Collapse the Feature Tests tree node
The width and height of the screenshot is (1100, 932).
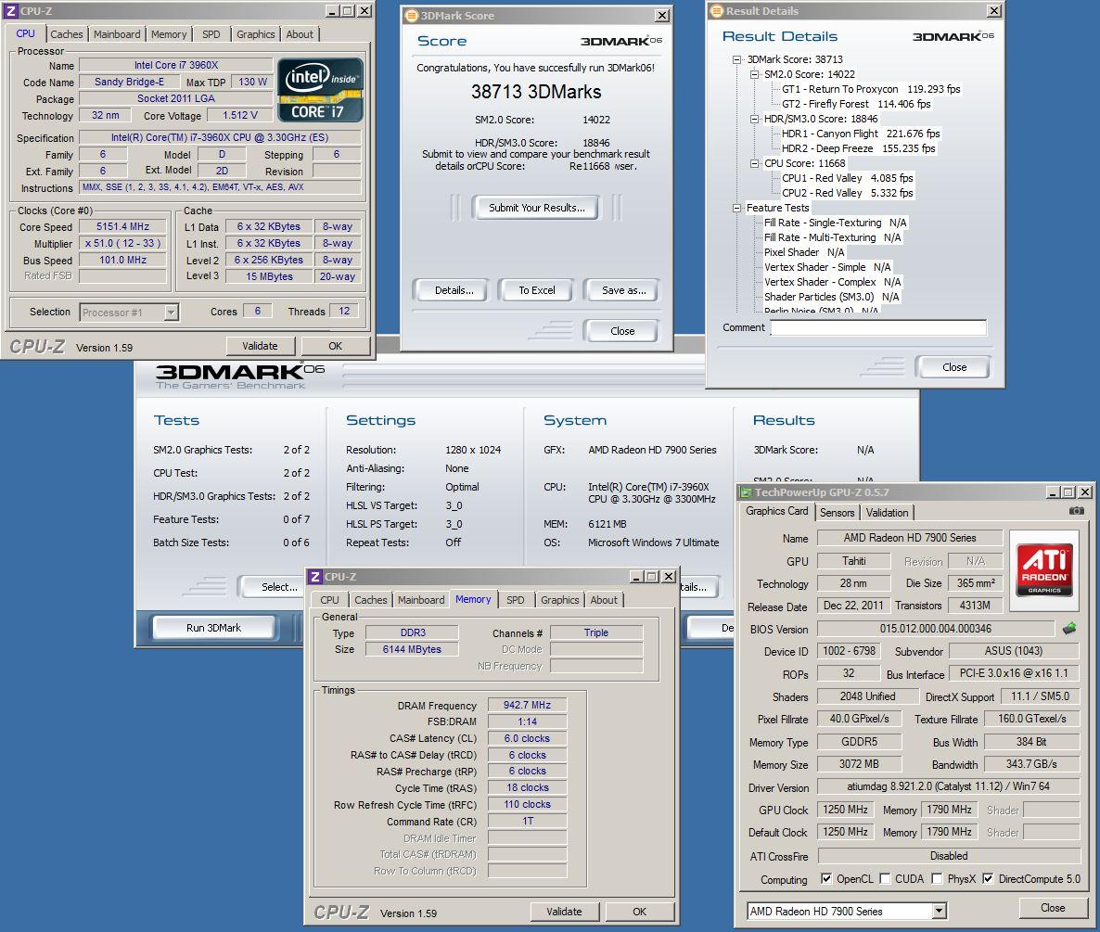pos(736,209)
